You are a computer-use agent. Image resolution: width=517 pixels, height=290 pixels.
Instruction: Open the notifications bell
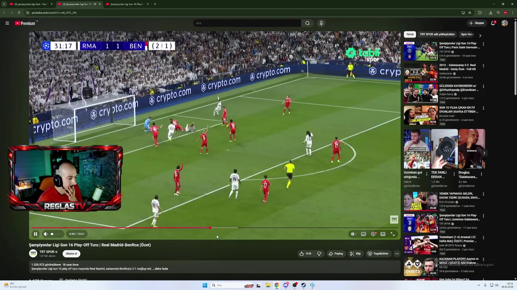493,23
